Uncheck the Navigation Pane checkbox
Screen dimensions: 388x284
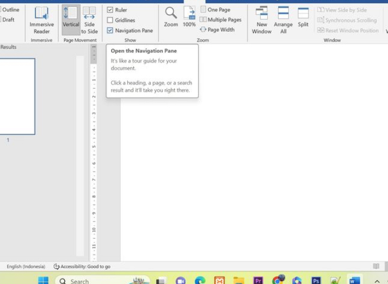pos(110,31)
